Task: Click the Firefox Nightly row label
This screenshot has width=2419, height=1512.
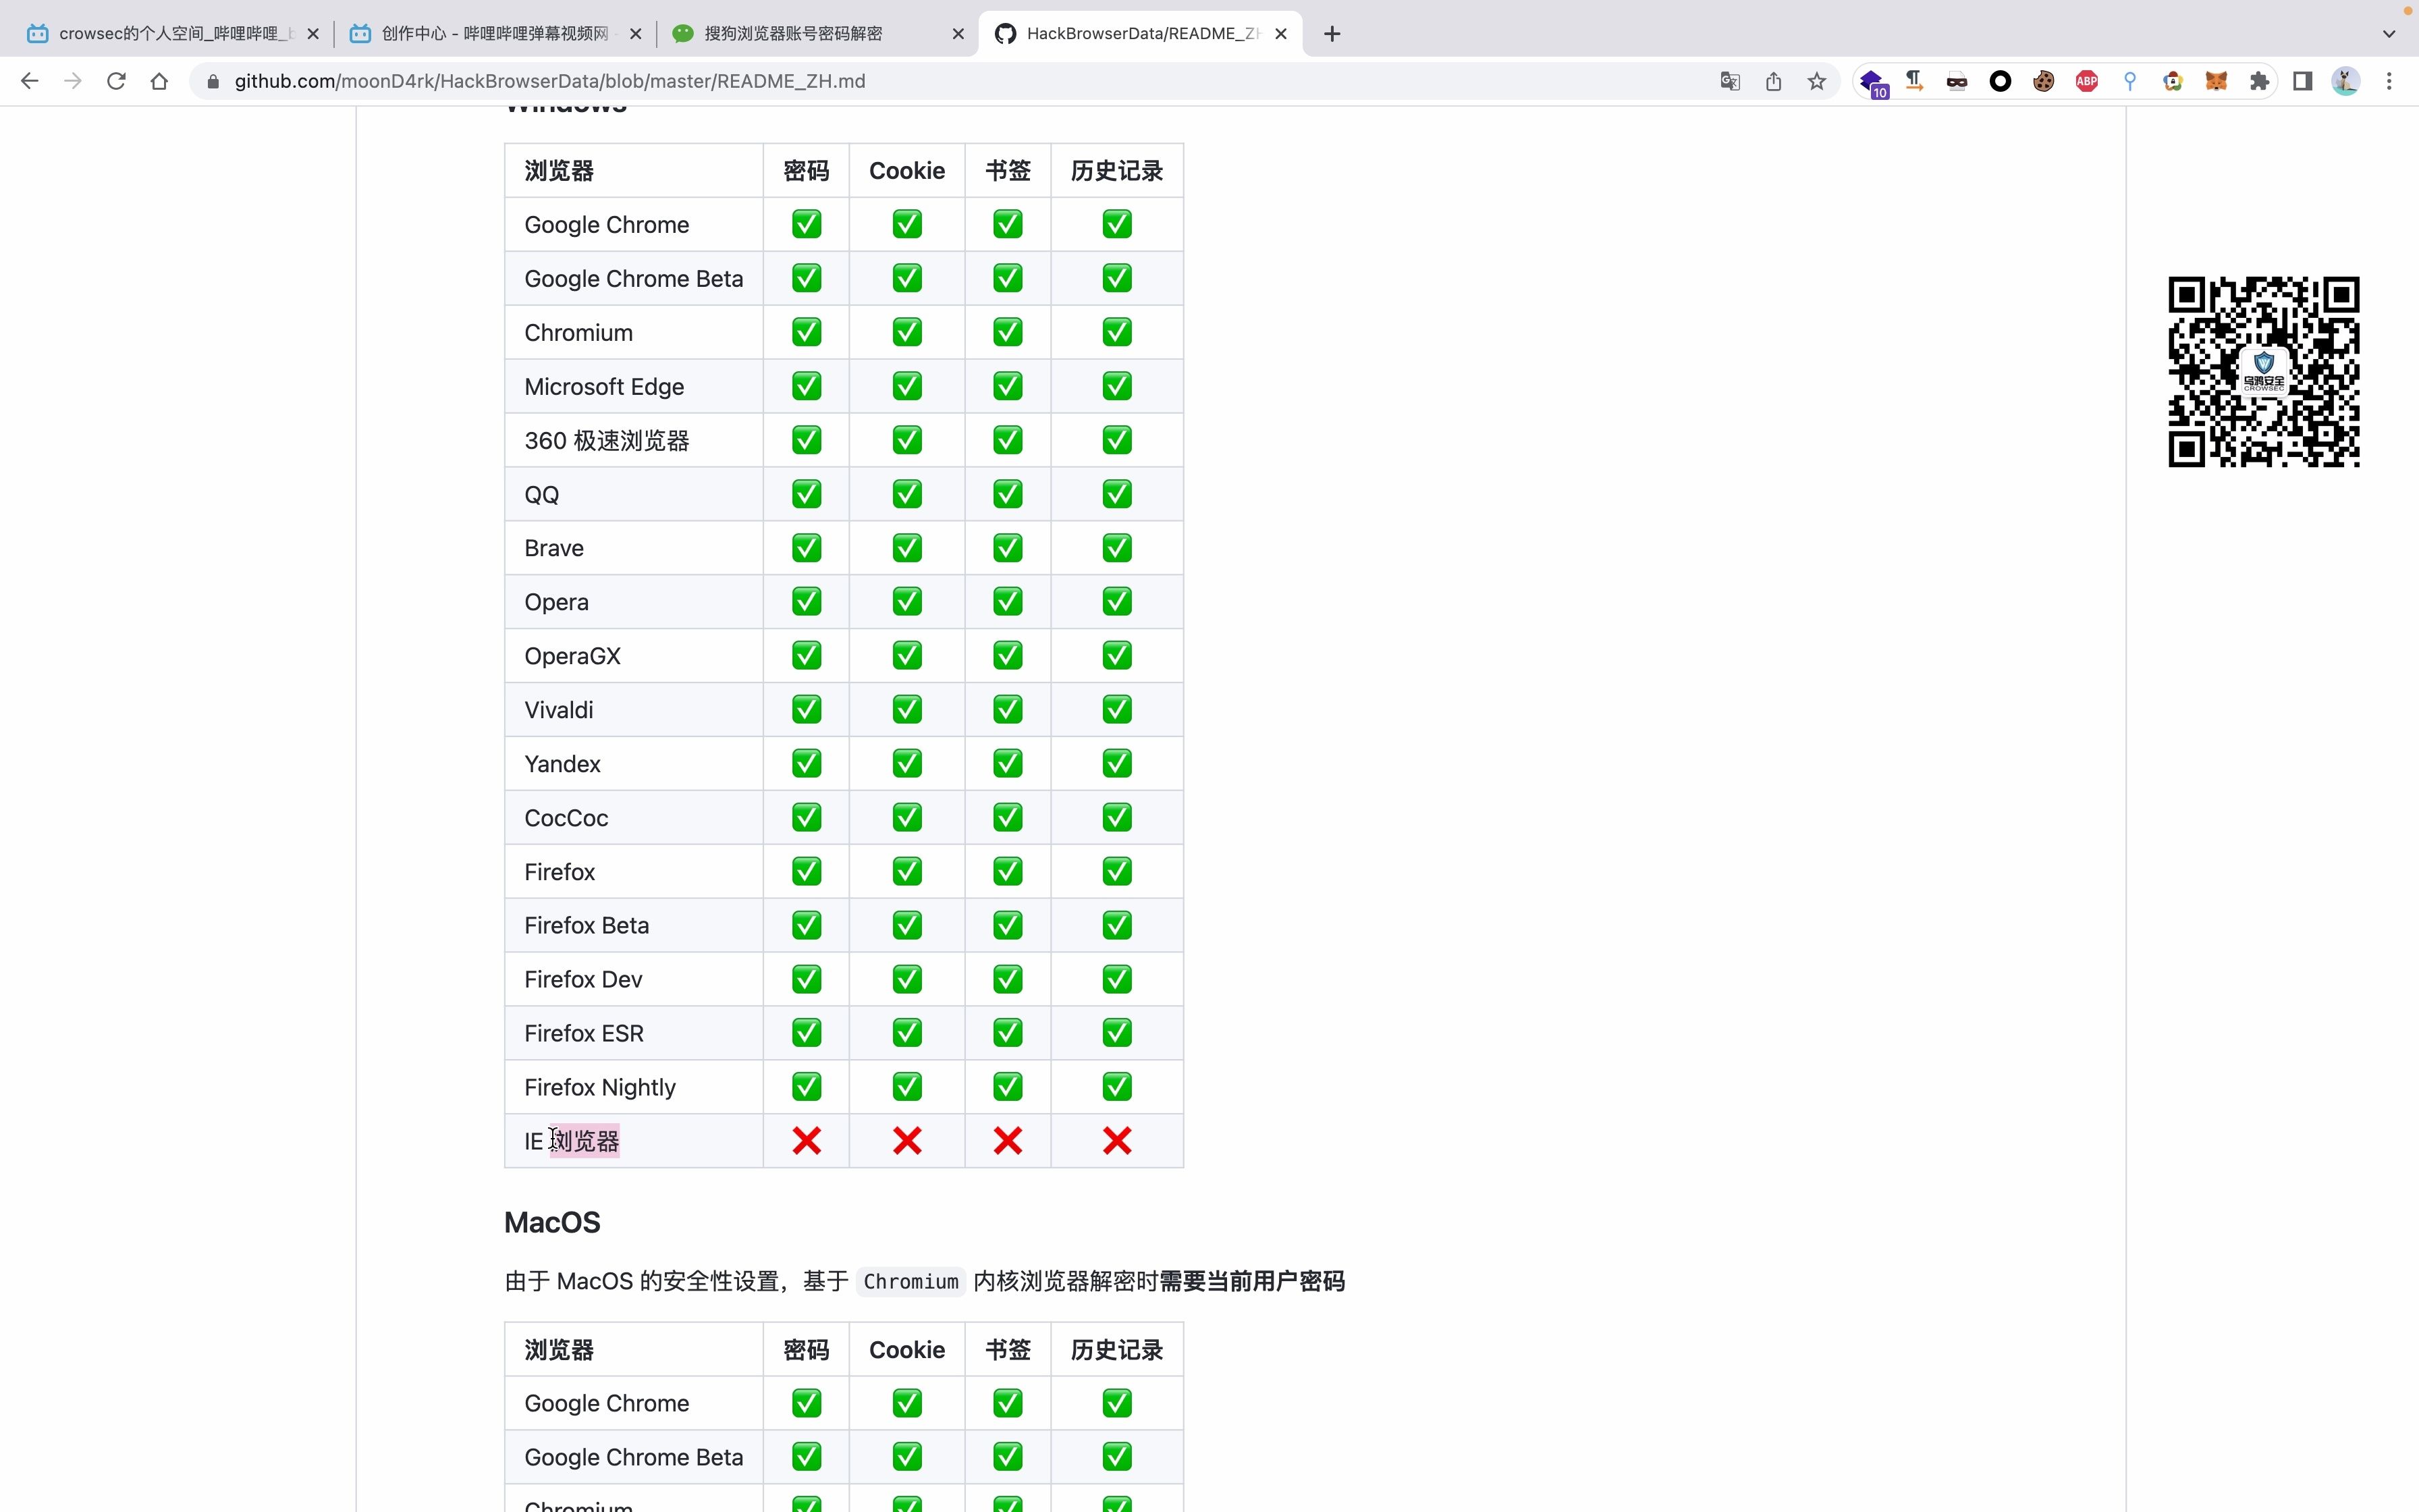Action: coord(600,1087)
